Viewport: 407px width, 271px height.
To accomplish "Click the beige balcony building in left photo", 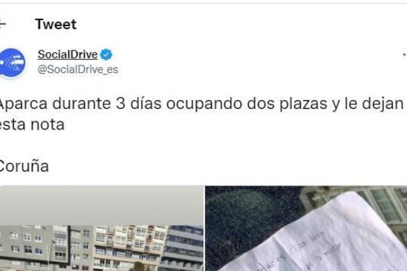I will [127, 247].
